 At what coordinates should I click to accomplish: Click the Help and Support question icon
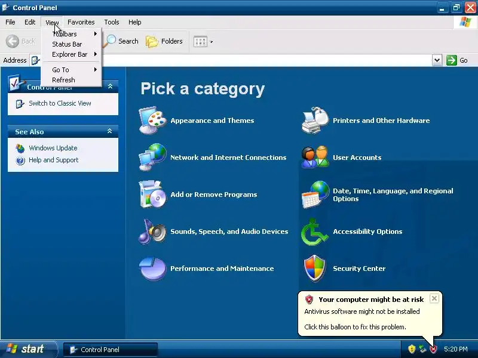coord(20,161)
